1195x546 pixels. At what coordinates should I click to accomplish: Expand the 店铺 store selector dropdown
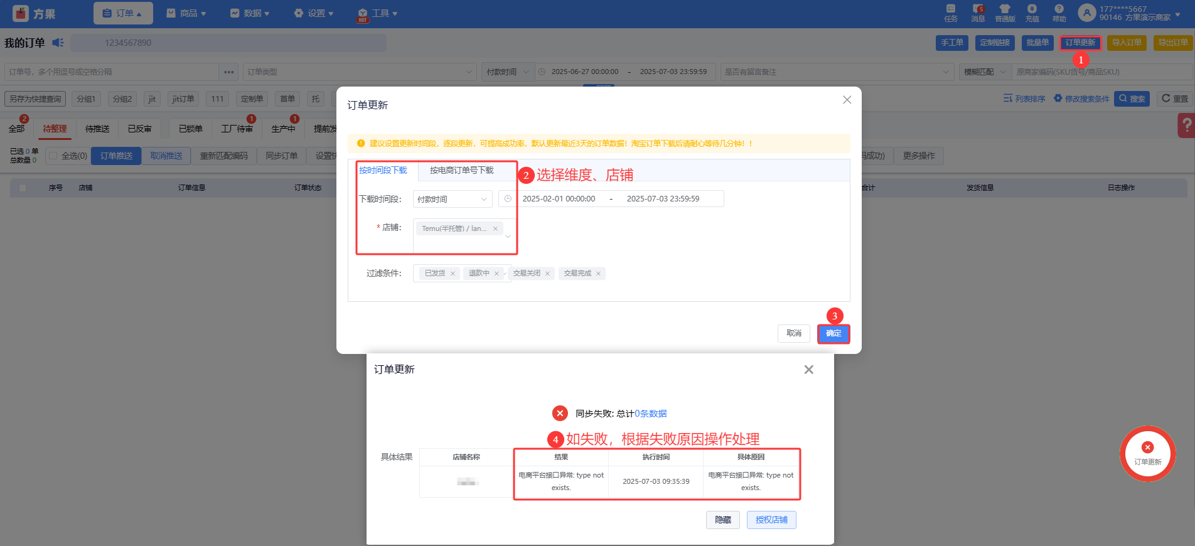pyautogui.click(x=508, y=237)
